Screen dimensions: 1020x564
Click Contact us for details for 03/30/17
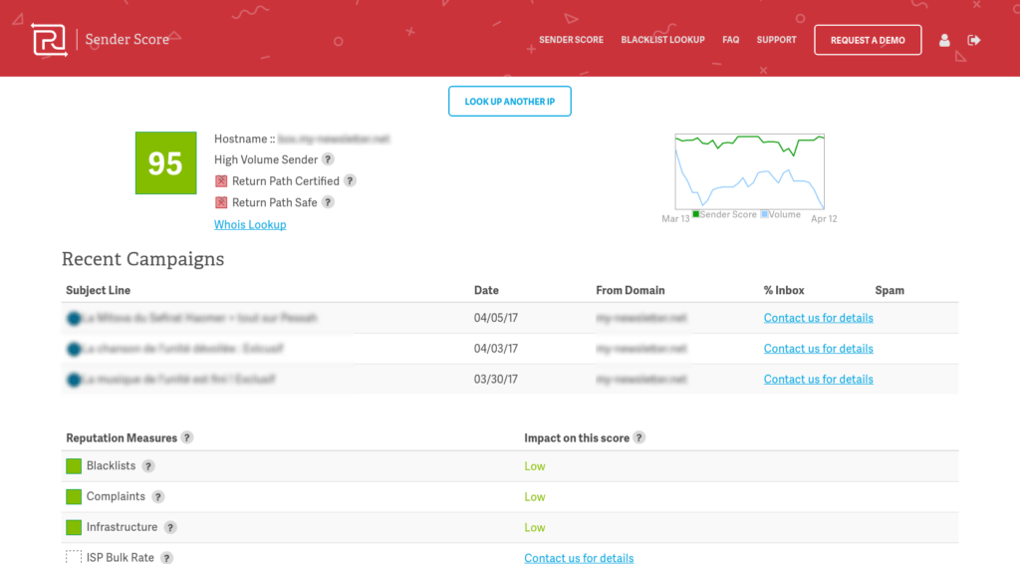tap(819, 380)
